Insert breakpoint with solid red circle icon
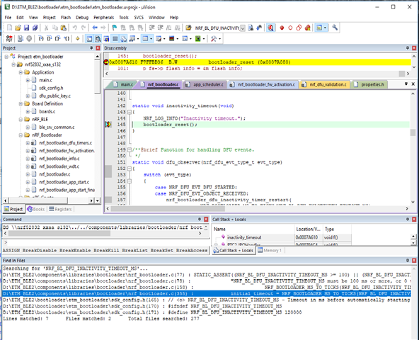This screenshot has width=419, height=340. pos(282,28)
